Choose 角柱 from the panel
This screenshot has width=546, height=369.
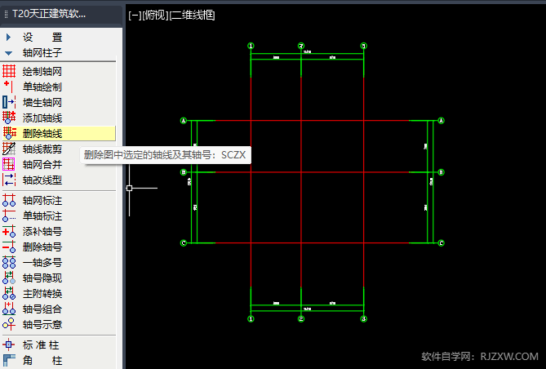pos(42,361)
